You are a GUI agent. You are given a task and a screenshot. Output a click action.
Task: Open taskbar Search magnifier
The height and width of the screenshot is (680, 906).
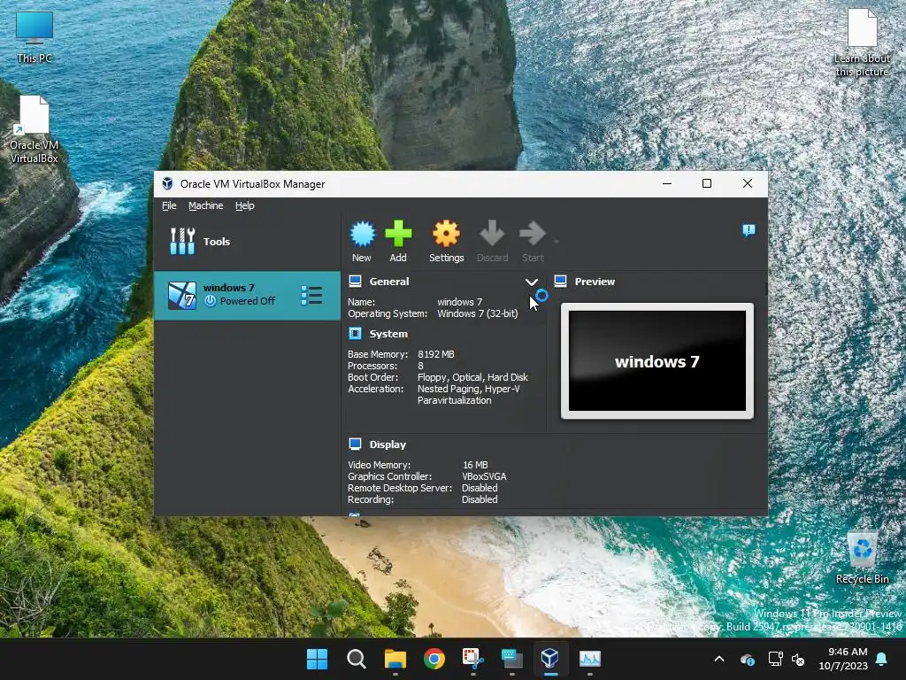point(356,659)
